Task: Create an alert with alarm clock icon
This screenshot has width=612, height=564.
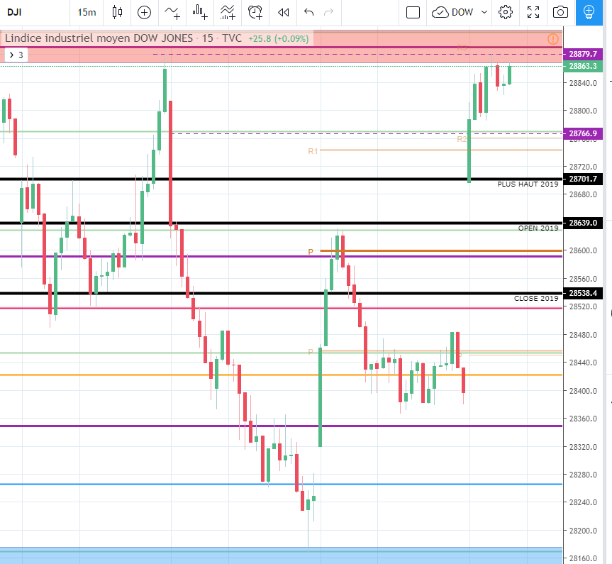Action: click(x=255, y=13)
